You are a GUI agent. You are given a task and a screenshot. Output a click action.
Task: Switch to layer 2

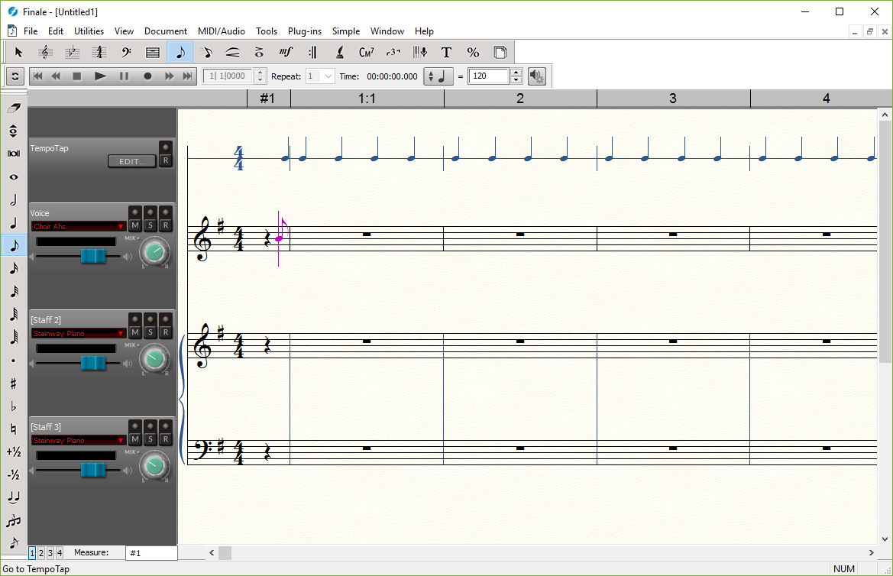pos(41,553)
